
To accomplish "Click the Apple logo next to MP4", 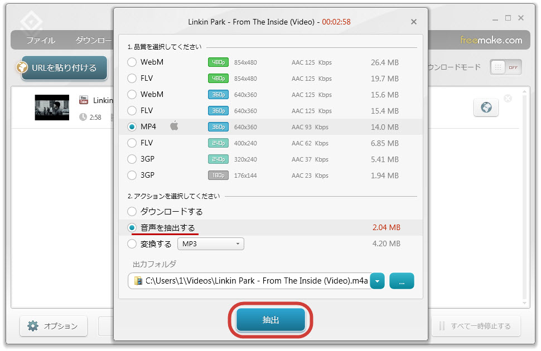I will click(x=174, y=126).
